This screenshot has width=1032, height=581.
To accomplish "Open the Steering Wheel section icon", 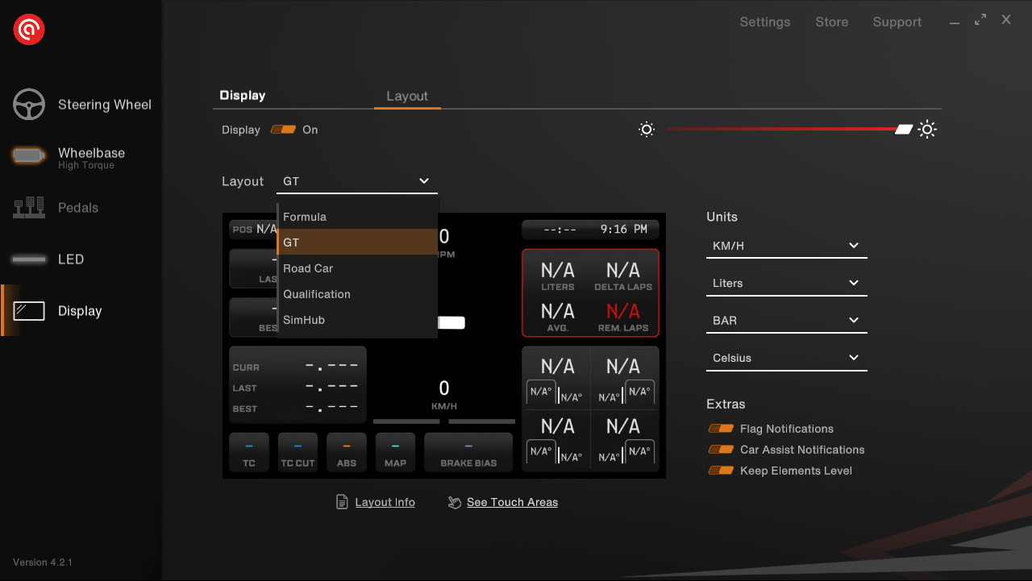I will click(29, 105).
